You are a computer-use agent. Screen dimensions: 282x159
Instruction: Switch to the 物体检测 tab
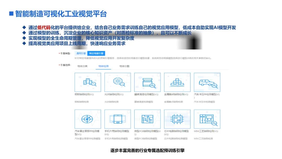[x=103, y=66]
